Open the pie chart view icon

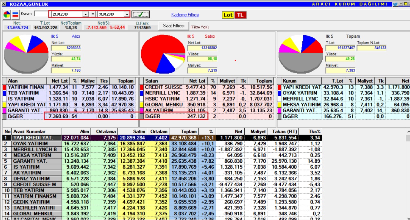pyautogui.click(x=7, y=14)
